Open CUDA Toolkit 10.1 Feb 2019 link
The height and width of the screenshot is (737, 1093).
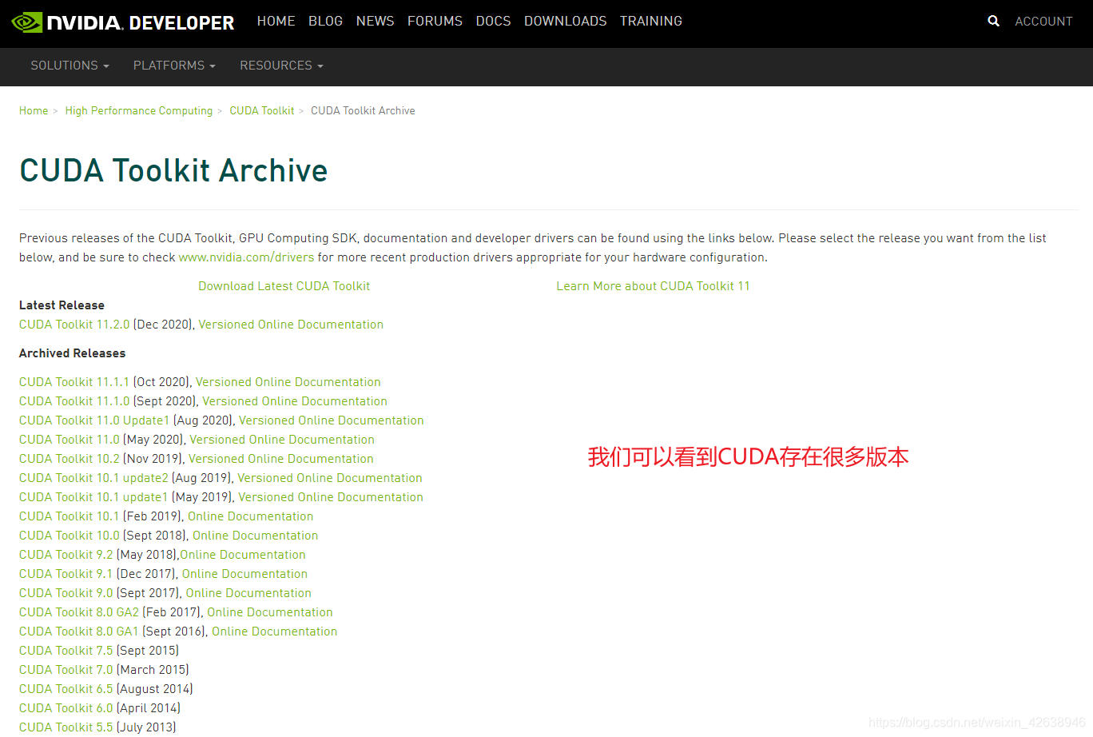pos(69,516)
